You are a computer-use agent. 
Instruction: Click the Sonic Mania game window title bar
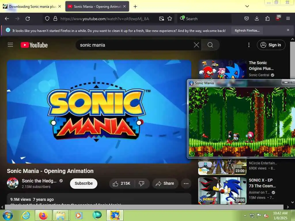point(235,83)
